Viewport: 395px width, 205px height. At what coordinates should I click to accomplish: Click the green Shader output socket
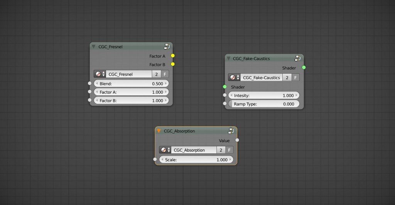(x=304, y=67)
